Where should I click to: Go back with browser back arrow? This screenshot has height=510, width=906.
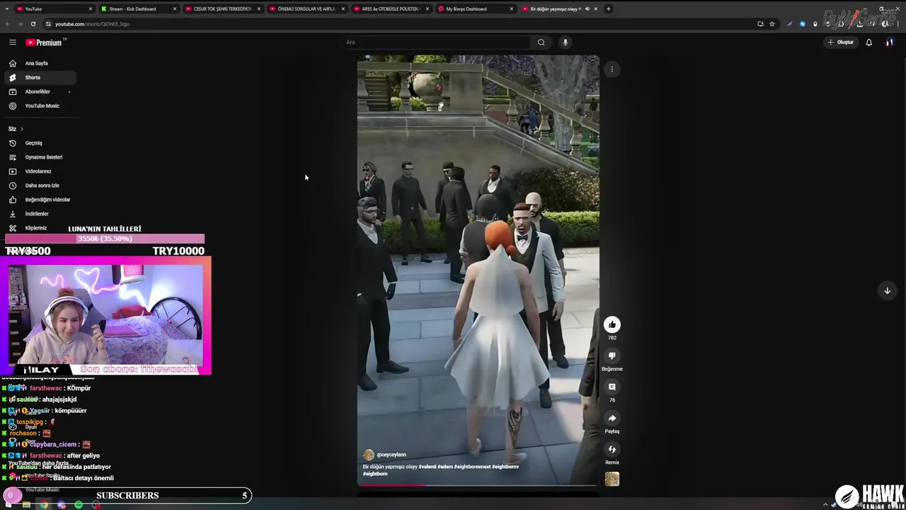tap(8, 24)
